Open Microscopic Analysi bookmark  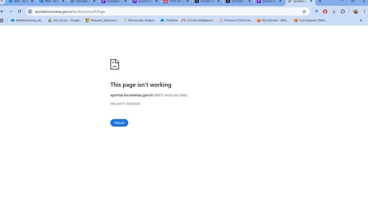pos(140,21)
